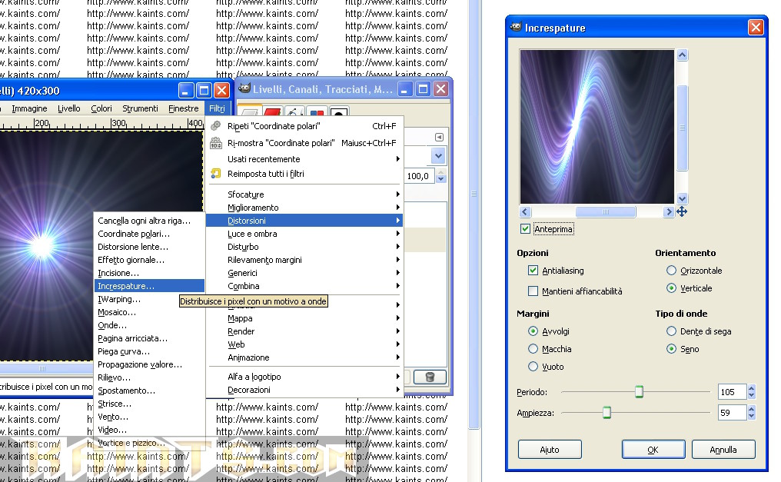Expand Usati recentemente submenu
781x482 pixels.
click(304, 159)
